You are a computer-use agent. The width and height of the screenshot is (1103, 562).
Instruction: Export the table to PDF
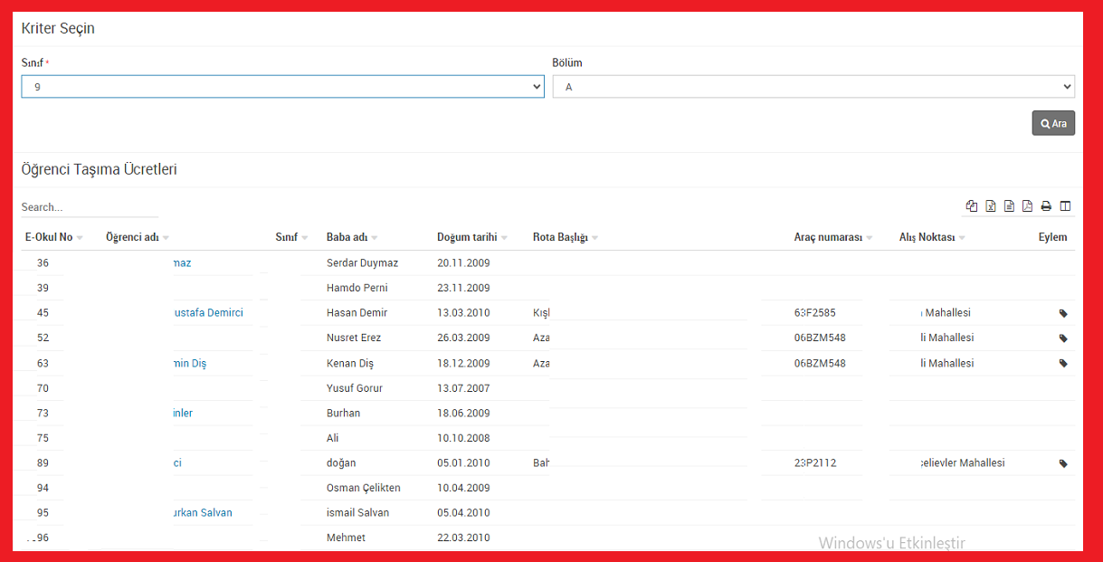coord(1027,206)
